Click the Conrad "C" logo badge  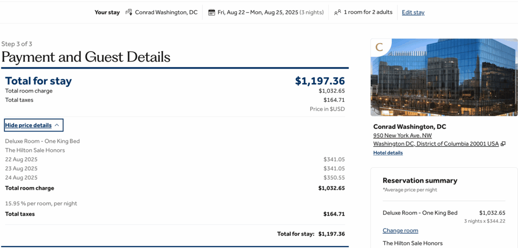coord(379,47)
